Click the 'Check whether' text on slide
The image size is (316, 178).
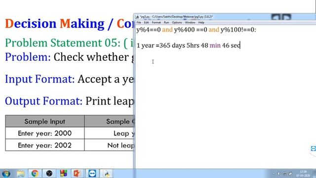(91, 57)
